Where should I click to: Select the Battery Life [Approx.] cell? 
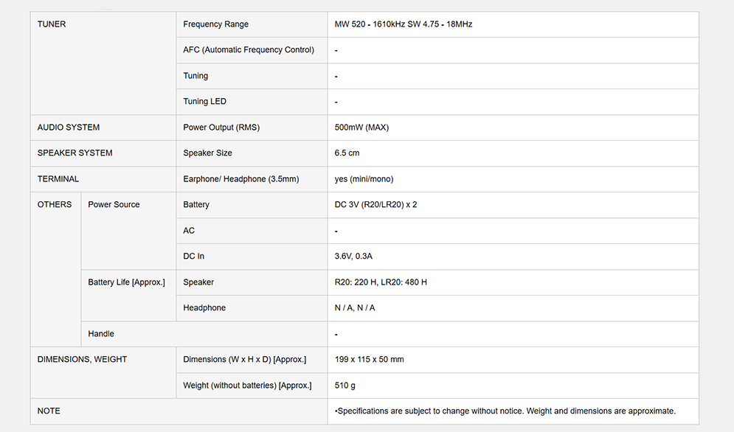(x=126, y=282)
